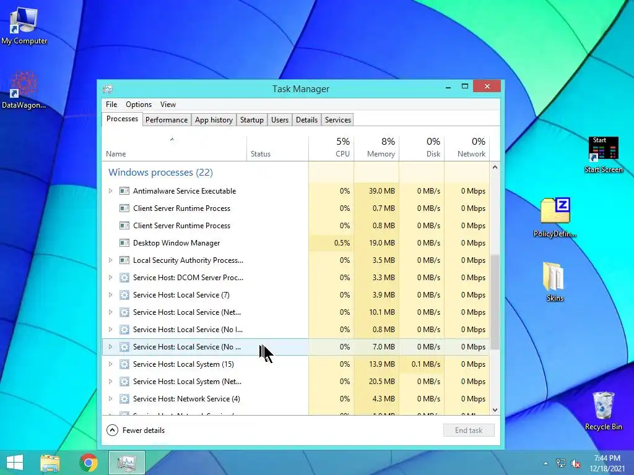
Task: Expand Local Security Authority Process row
Action: pos(110,260)
